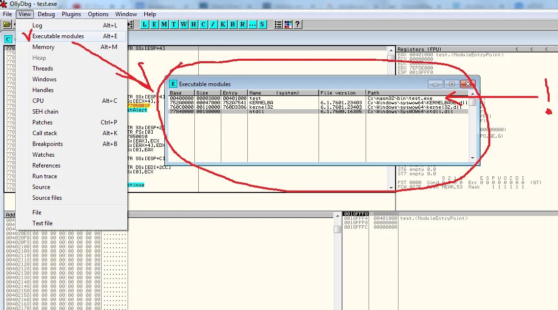The image size is (558, 310).
Task: Open the Help menu
Action: point(150,14)
